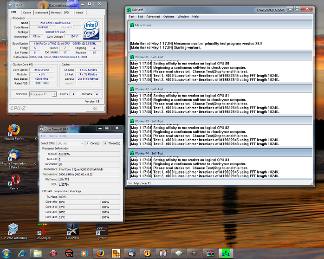Click the Windows Start orb

[6, 253]
